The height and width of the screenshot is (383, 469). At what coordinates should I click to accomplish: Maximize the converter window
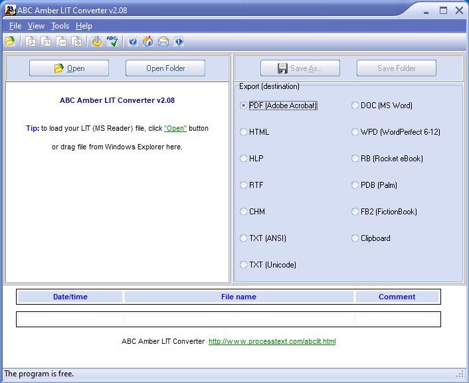pyautogui.click(x=443, y=11)
